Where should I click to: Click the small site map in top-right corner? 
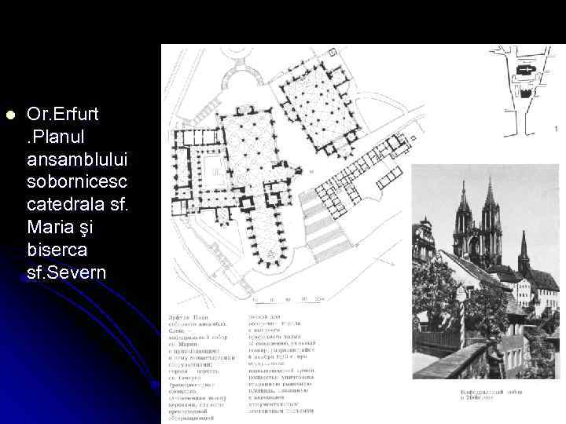click(521, 91)
